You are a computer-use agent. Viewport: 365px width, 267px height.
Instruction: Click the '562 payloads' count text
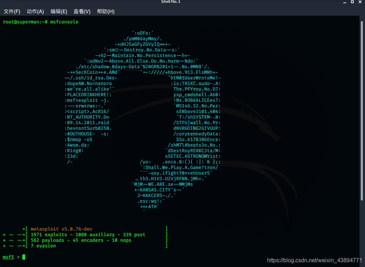tap(48, 240)
